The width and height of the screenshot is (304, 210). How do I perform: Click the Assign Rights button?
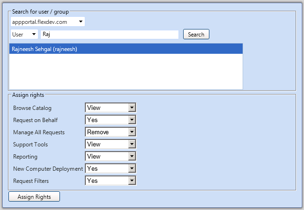point(34,196)
